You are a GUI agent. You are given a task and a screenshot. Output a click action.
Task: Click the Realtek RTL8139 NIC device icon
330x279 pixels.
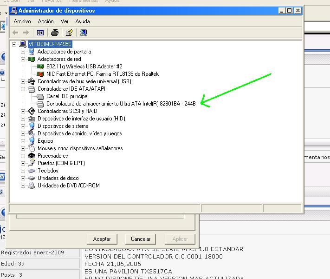[x=40, y=74]
